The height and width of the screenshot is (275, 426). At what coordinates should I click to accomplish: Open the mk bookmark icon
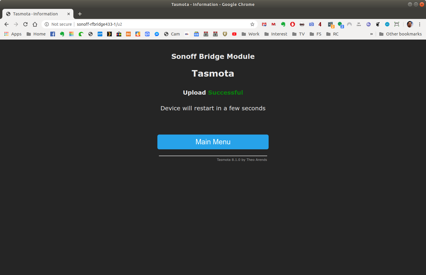(x=187, y=34)
